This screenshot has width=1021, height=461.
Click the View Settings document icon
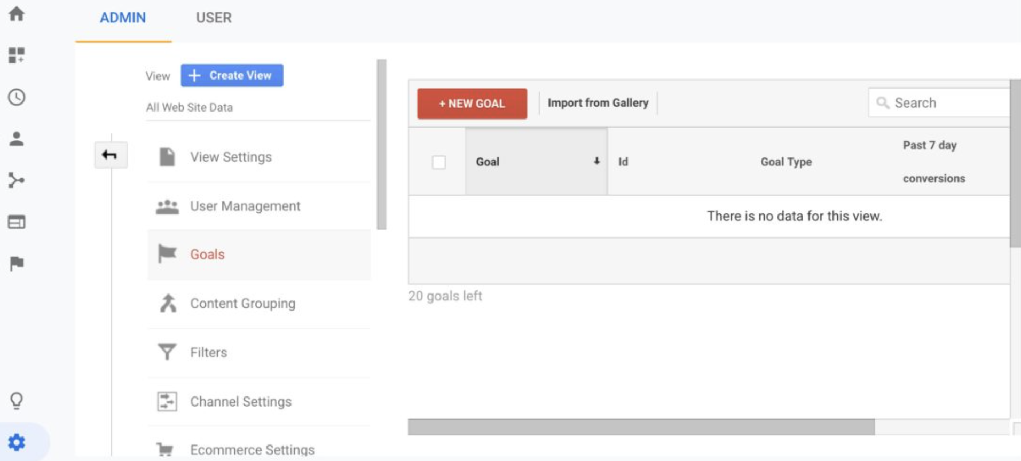pos(167,157)
